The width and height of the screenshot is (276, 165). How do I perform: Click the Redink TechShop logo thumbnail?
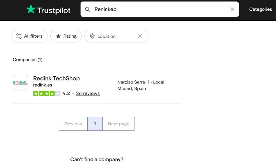20,83
